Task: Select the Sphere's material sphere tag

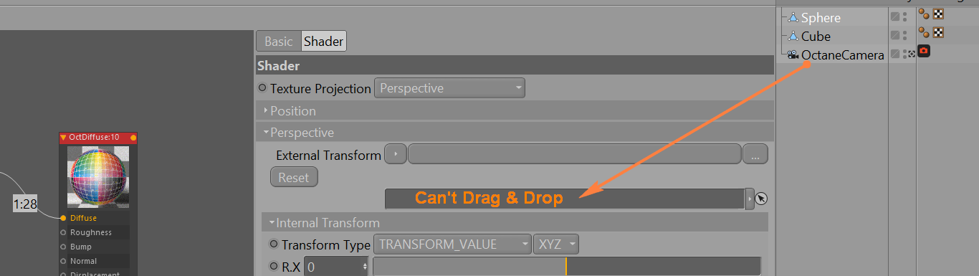Action: click(x=925, y=14)
